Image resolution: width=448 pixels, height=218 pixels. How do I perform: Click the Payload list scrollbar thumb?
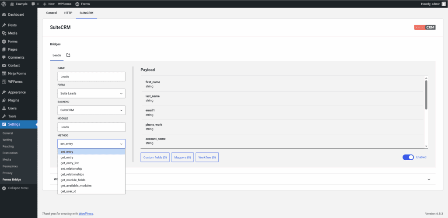tap(426, 95)
